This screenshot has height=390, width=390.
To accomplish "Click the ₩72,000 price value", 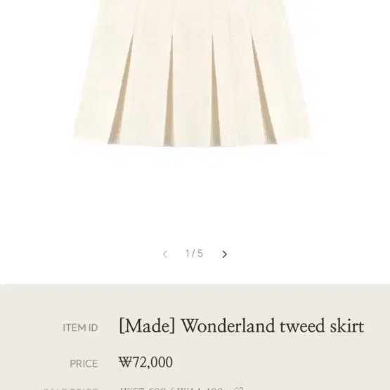I will tap(145, 362).
